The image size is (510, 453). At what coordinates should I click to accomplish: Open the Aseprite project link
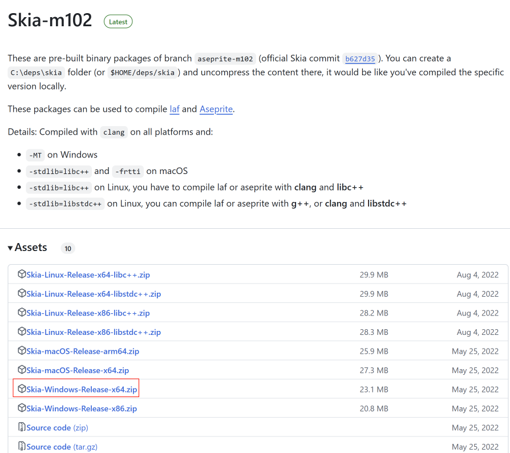pos(216,110)
